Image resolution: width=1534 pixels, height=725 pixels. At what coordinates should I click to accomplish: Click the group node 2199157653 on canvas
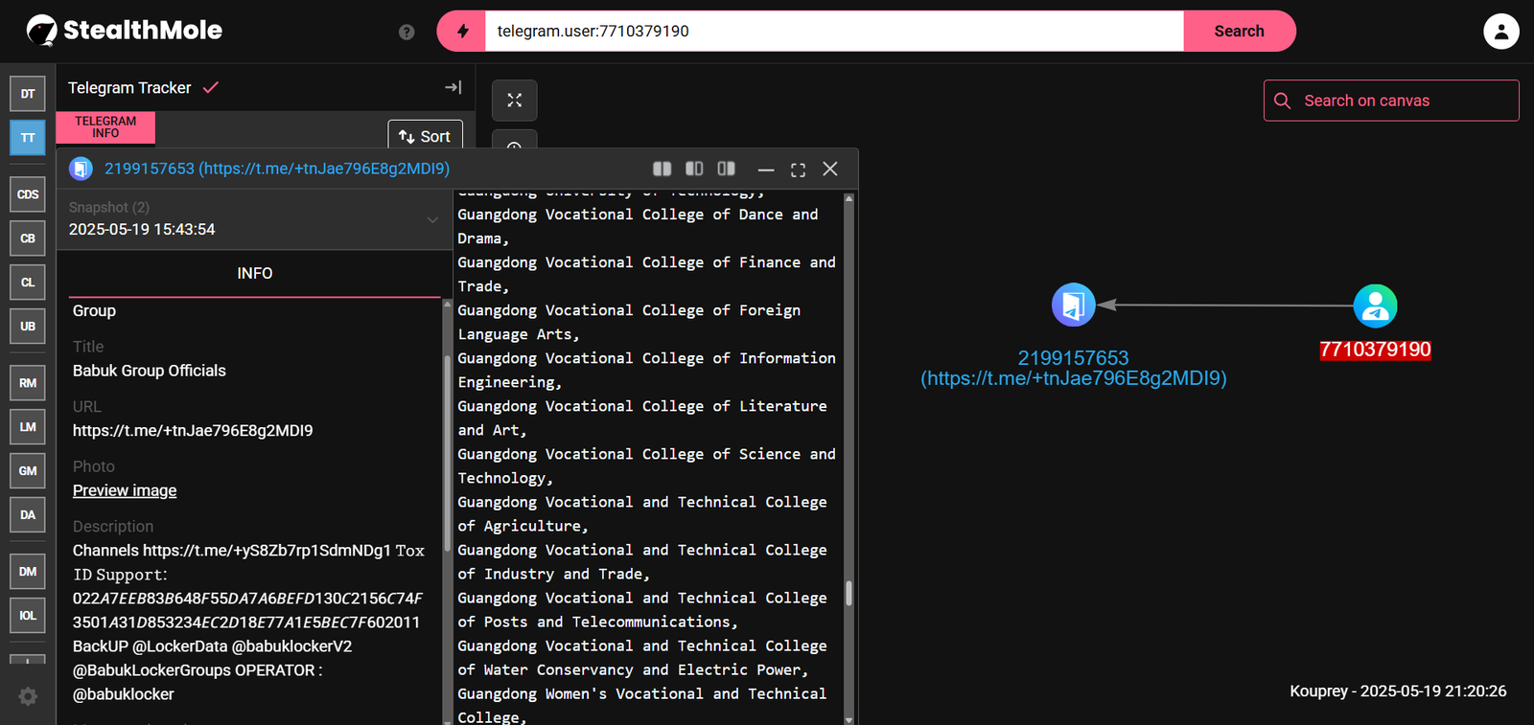pyautogui.click(x=1073, y=306)
